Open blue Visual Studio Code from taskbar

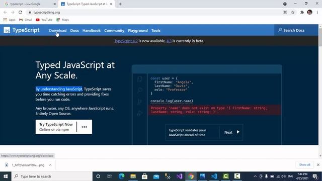coord(214,176)
